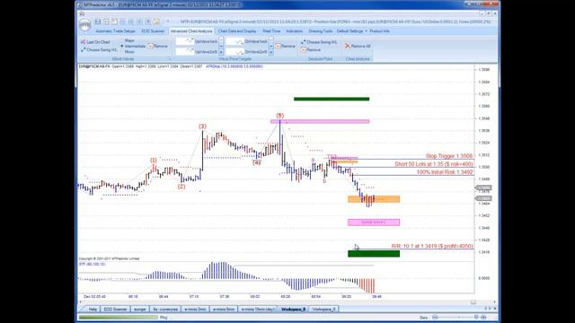The width and height of the screenshot is (575, 323).
Task: Select the Major wave degree option
Action: coord(129,40)
